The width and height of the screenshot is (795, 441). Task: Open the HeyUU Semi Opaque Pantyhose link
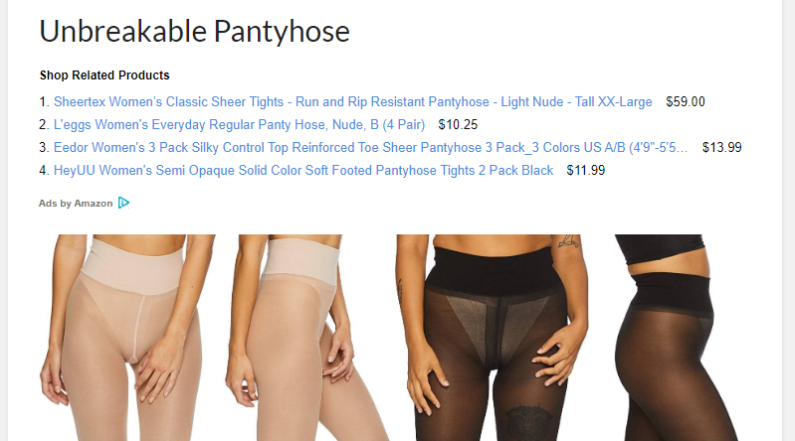click(303, 170)
